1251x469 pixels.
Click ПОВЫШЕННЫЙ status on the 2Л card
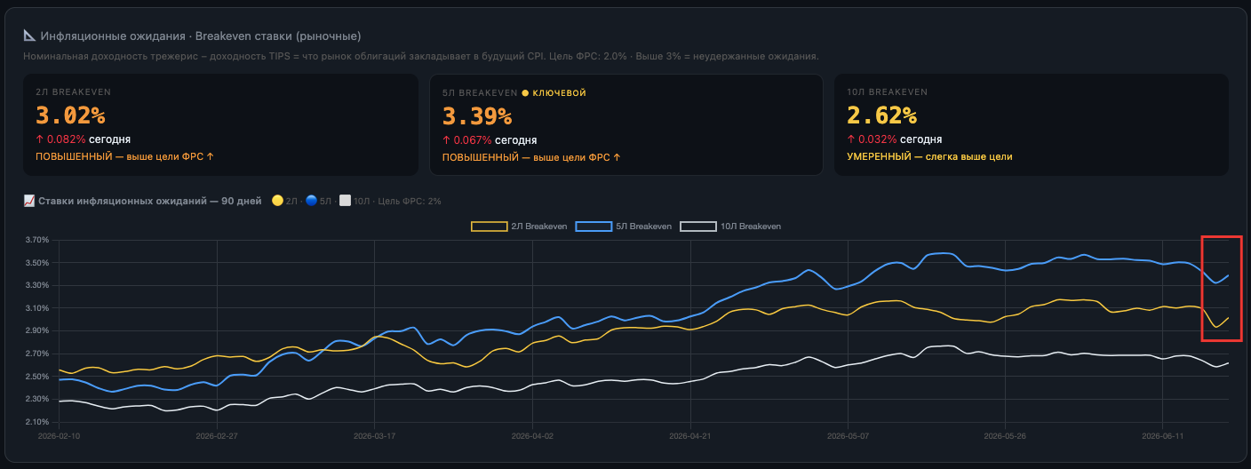pyautogui.click(x=124, y=156)
